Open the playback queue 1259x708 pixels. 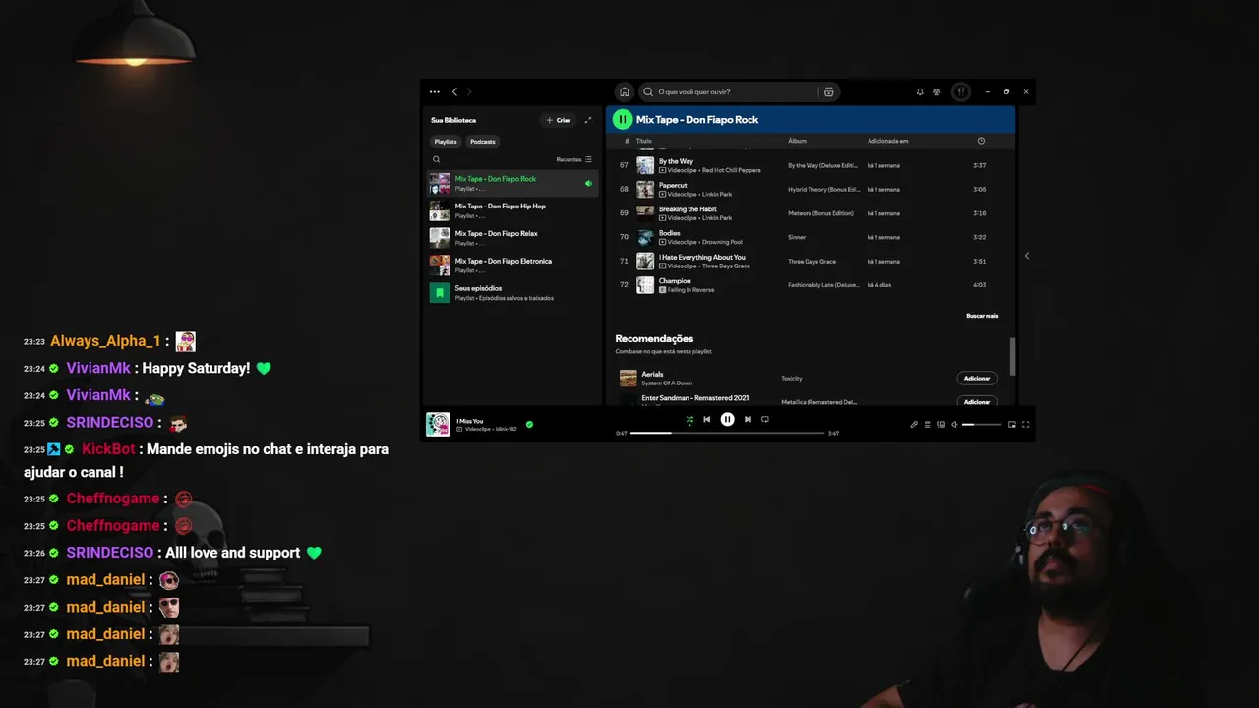(x=928, y=425)
